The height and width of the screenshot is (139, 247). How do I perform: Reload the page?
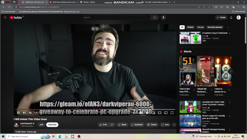[9, 7]
